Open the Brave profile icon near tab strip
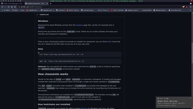 coord(191,4)
